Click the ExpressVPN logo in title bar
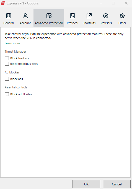This screenshot has height=189, width=132. coord(3,3)
